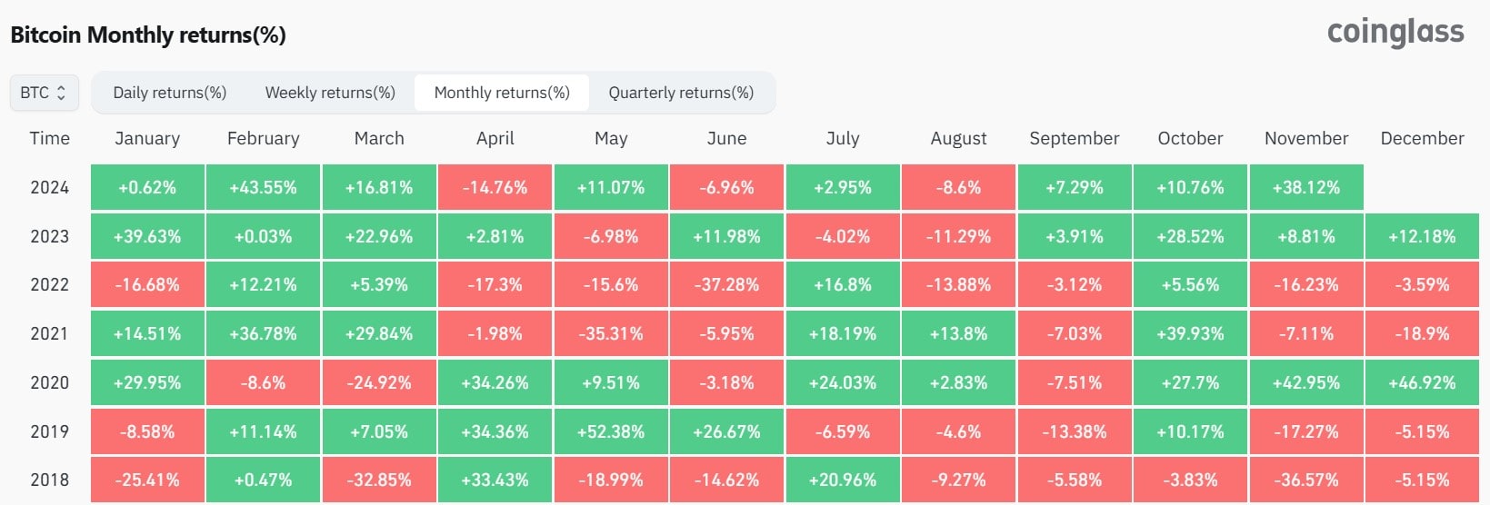Select the Monthly returns(%) tab
This screenshot has height=505, width=1490.
coord(502,93)
